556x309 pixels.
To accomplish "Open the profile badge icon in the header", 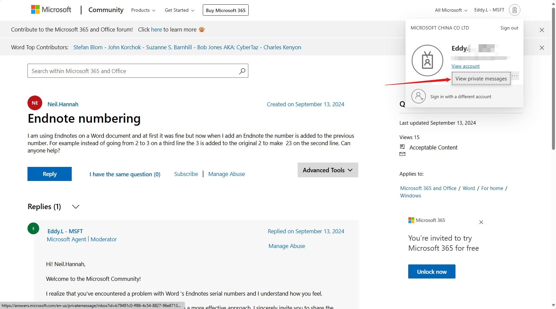I will tap(514, 10).
